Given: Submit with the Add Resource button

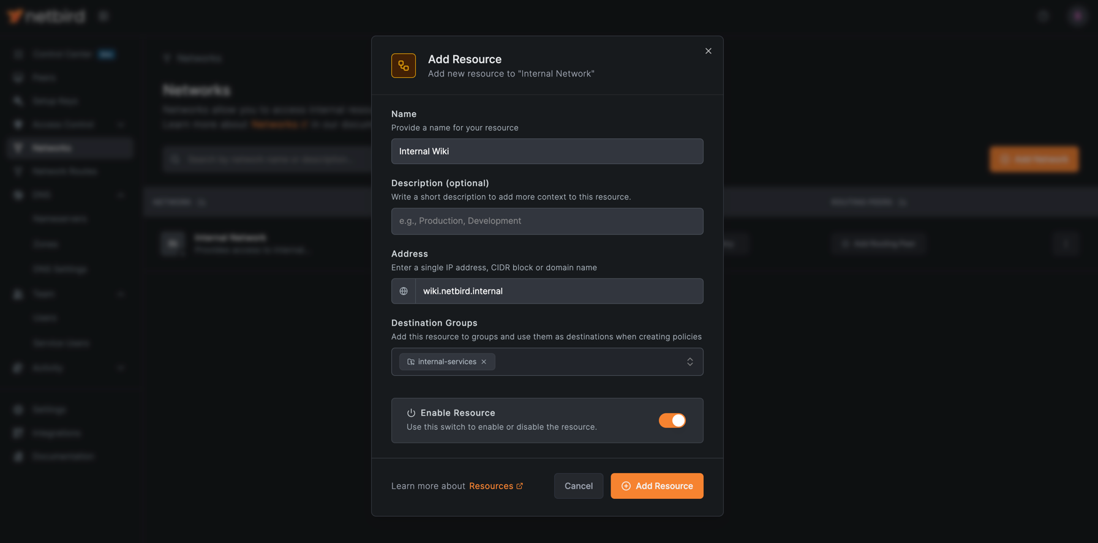Looking at the screenshot, I should 656,486.
